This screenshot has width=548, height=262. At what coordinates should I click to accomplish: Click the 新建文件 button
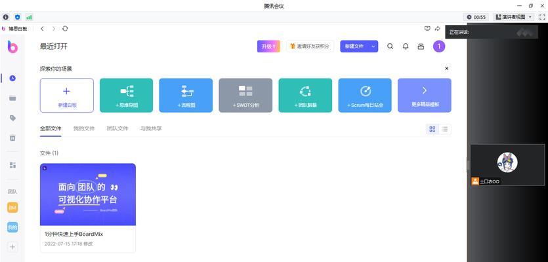tap(354, 46)
